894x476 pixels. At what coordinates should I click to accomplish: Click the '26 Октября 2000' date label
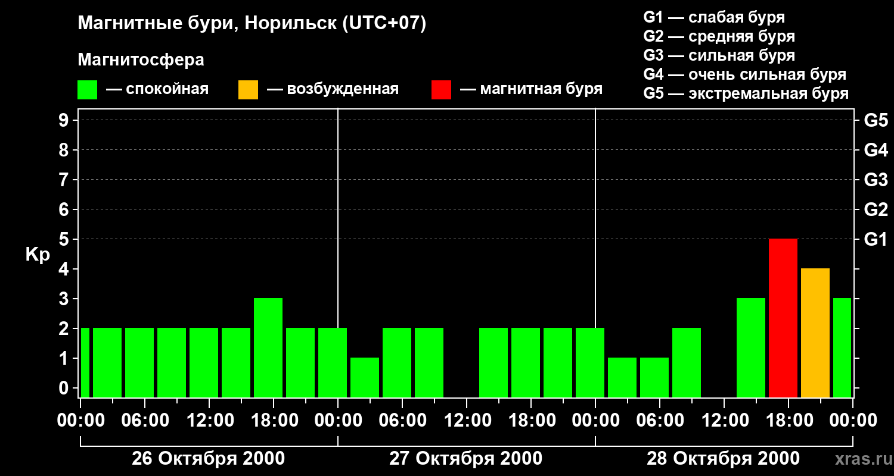point(208,459)
